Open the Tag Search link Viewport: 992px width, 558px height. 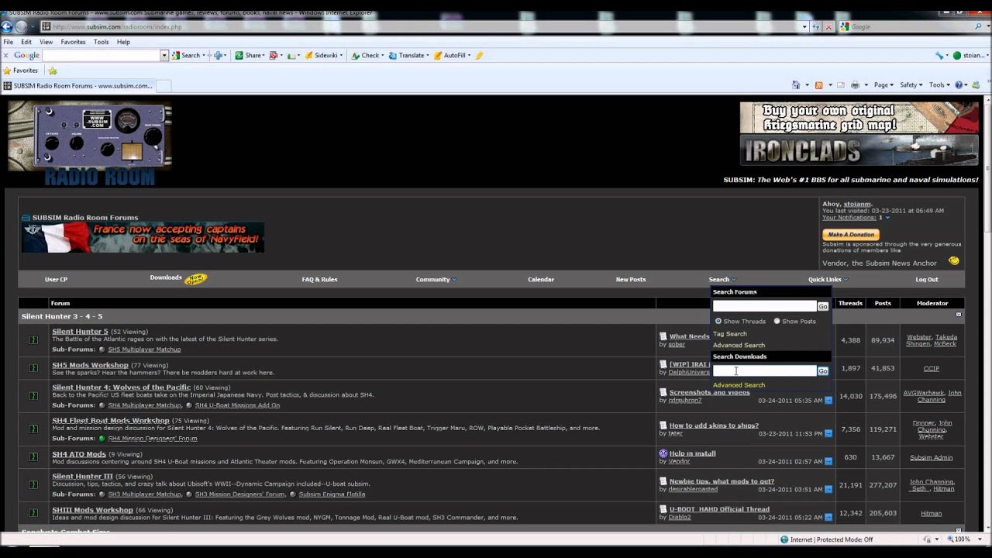click(x=730, y=334)
